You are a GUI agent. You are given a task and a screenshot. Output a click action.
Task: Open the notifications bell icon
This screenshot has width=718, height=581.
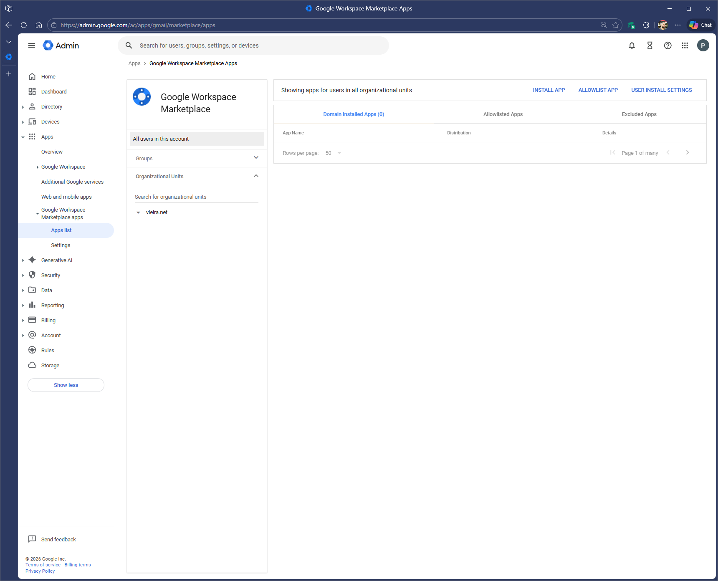[632, 45]
